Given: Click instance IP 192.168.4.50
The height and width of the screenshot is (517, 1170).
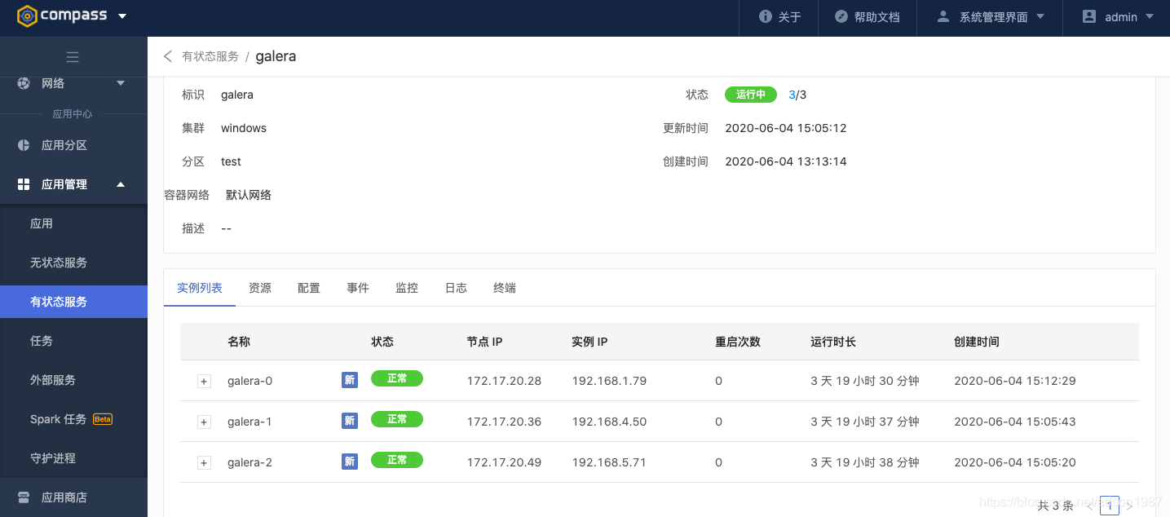Looking at the screenshot, I should tap(609, 422).
